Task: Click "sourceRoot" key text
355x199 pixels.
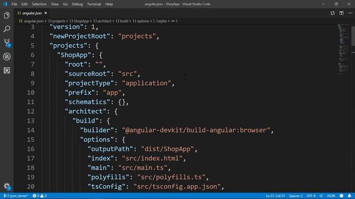Action: coord(88,74)
